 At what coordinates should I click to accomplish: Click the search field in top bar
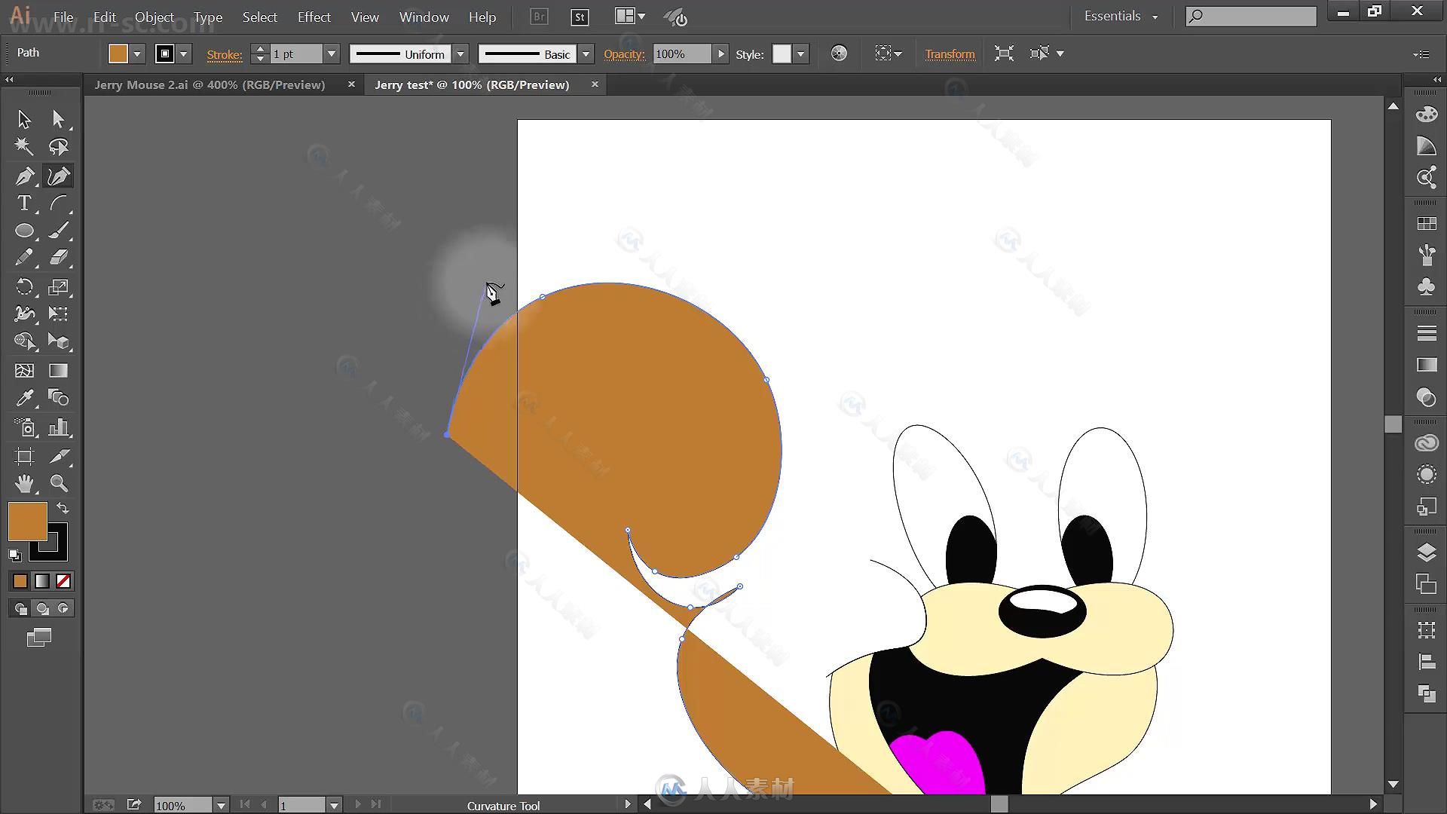(x=1251, y=16)
